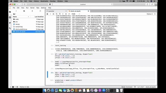The image size is (166, 93).
Task: Open the JupyterLab View menu
Action: click(x=23, y=8)
